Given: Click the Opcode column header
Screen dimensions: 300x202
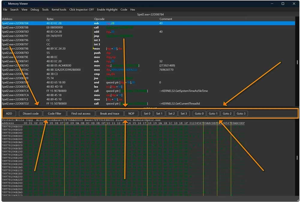Looking at the screenshot, I should [99, 19].
